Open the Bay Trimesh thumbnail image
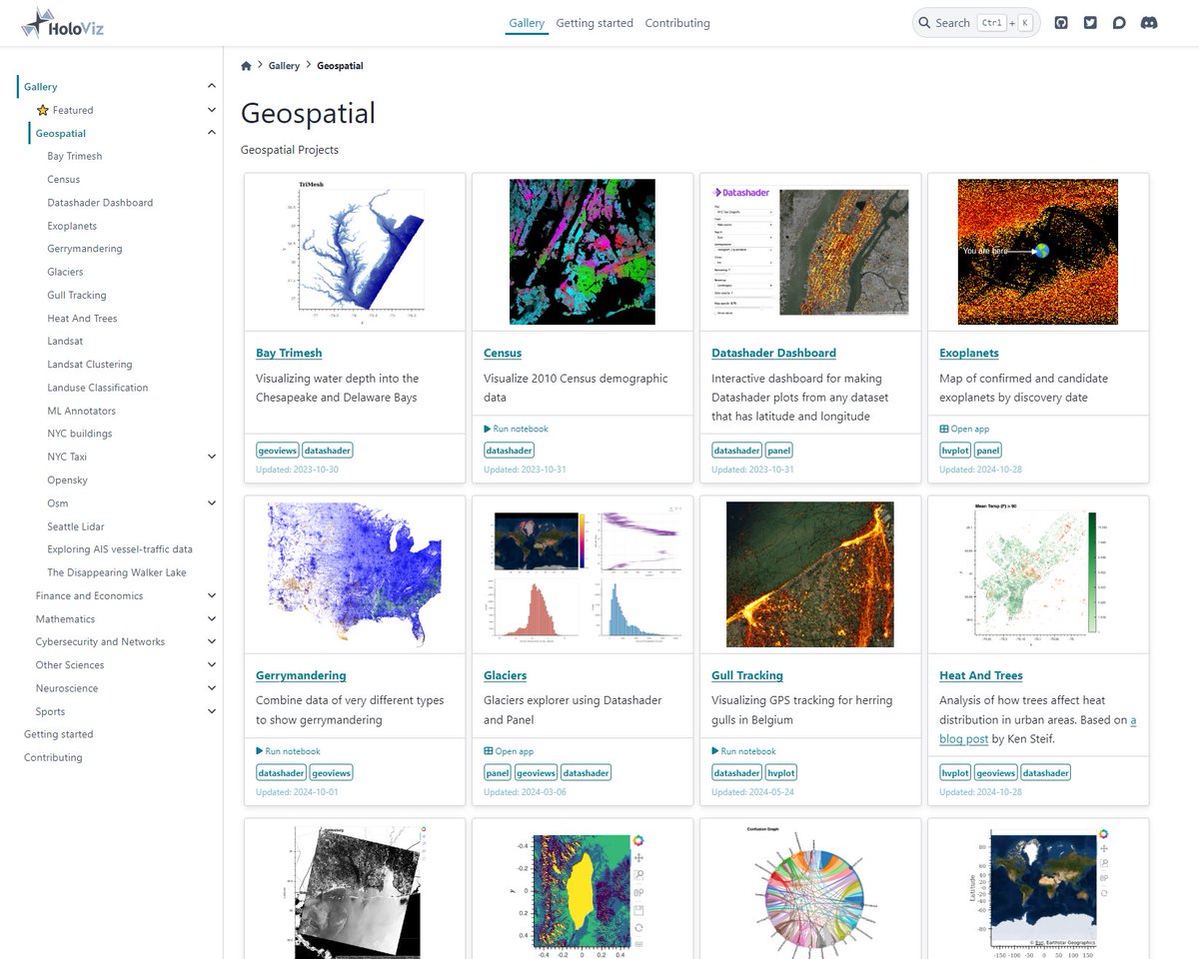Viewport: 1199px width, 959px height. (355, 252)
